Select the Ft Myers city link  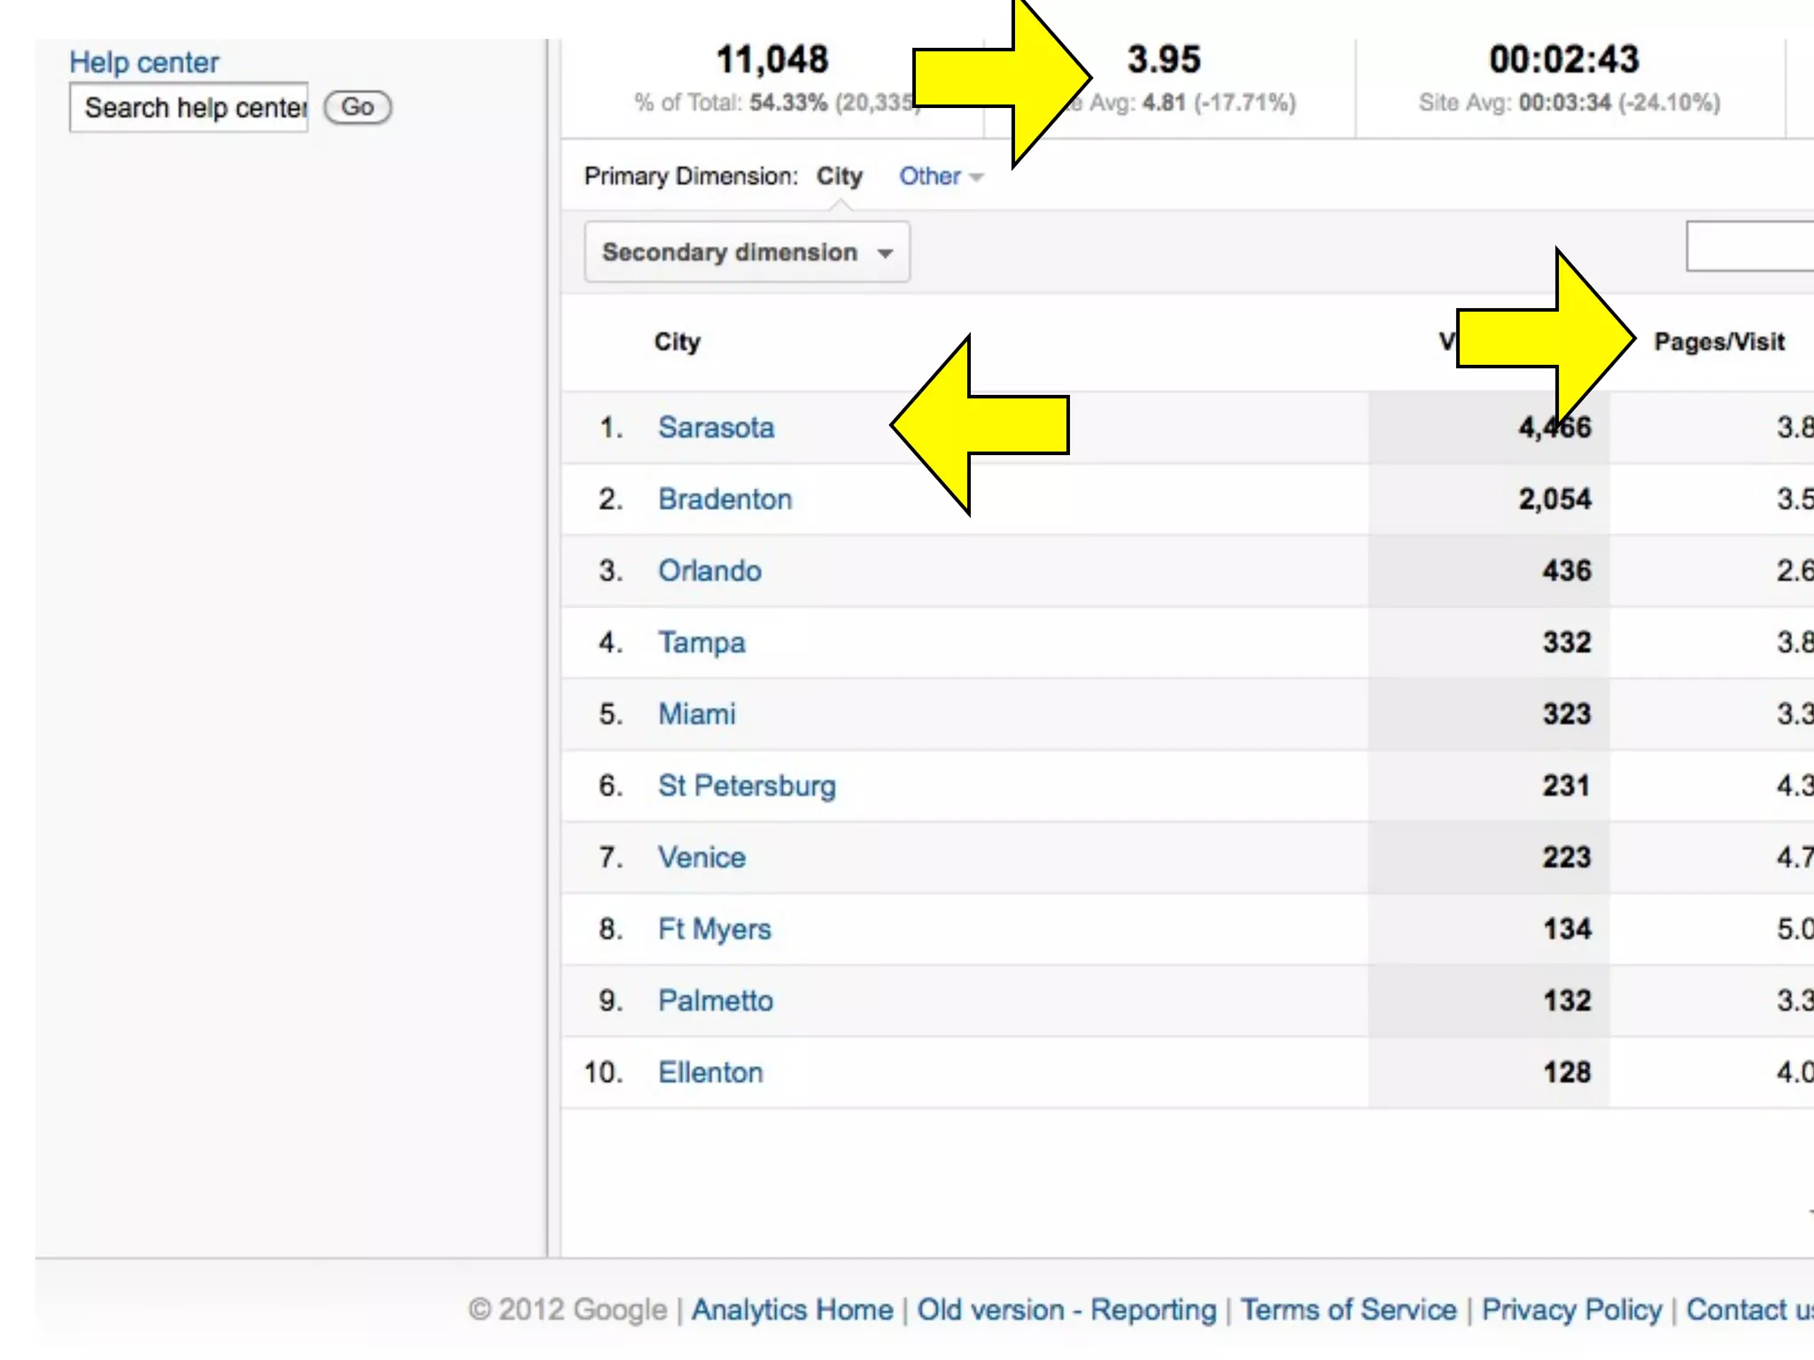714,930
